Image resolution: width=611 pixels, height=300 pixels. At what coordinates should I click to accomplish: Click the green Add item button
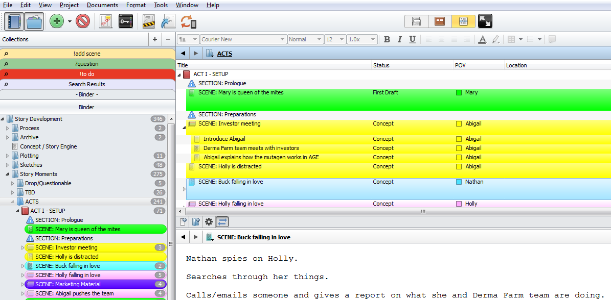click(57, 21)
